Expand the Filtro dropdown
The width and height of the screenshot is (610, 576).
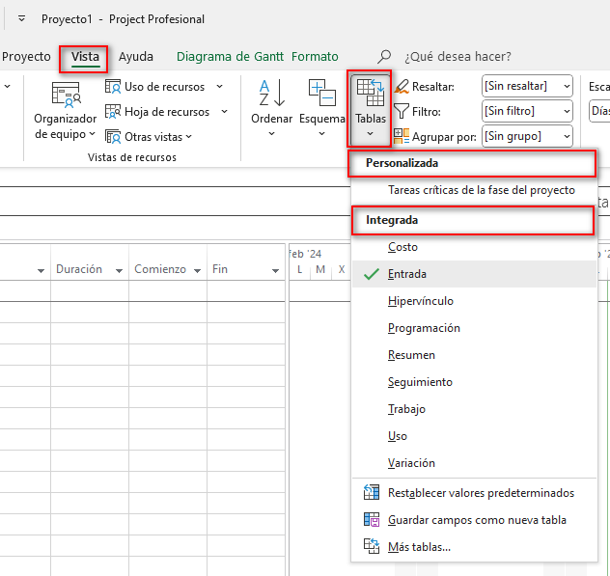[x=565, y=112]
